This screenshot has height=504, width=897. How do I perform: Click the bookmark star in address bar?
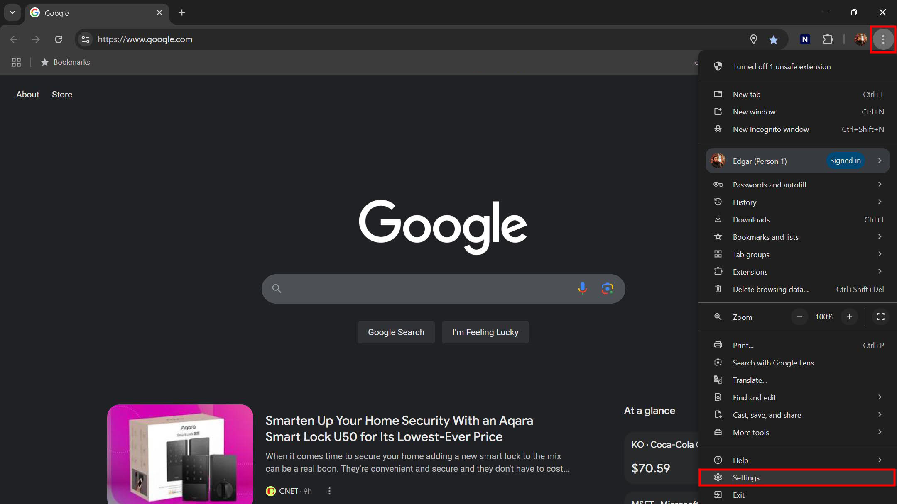coord(773,39)
